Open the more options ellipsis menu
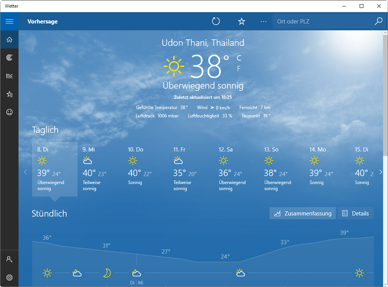This screenshot has height=287, width=388. (264, 22)
